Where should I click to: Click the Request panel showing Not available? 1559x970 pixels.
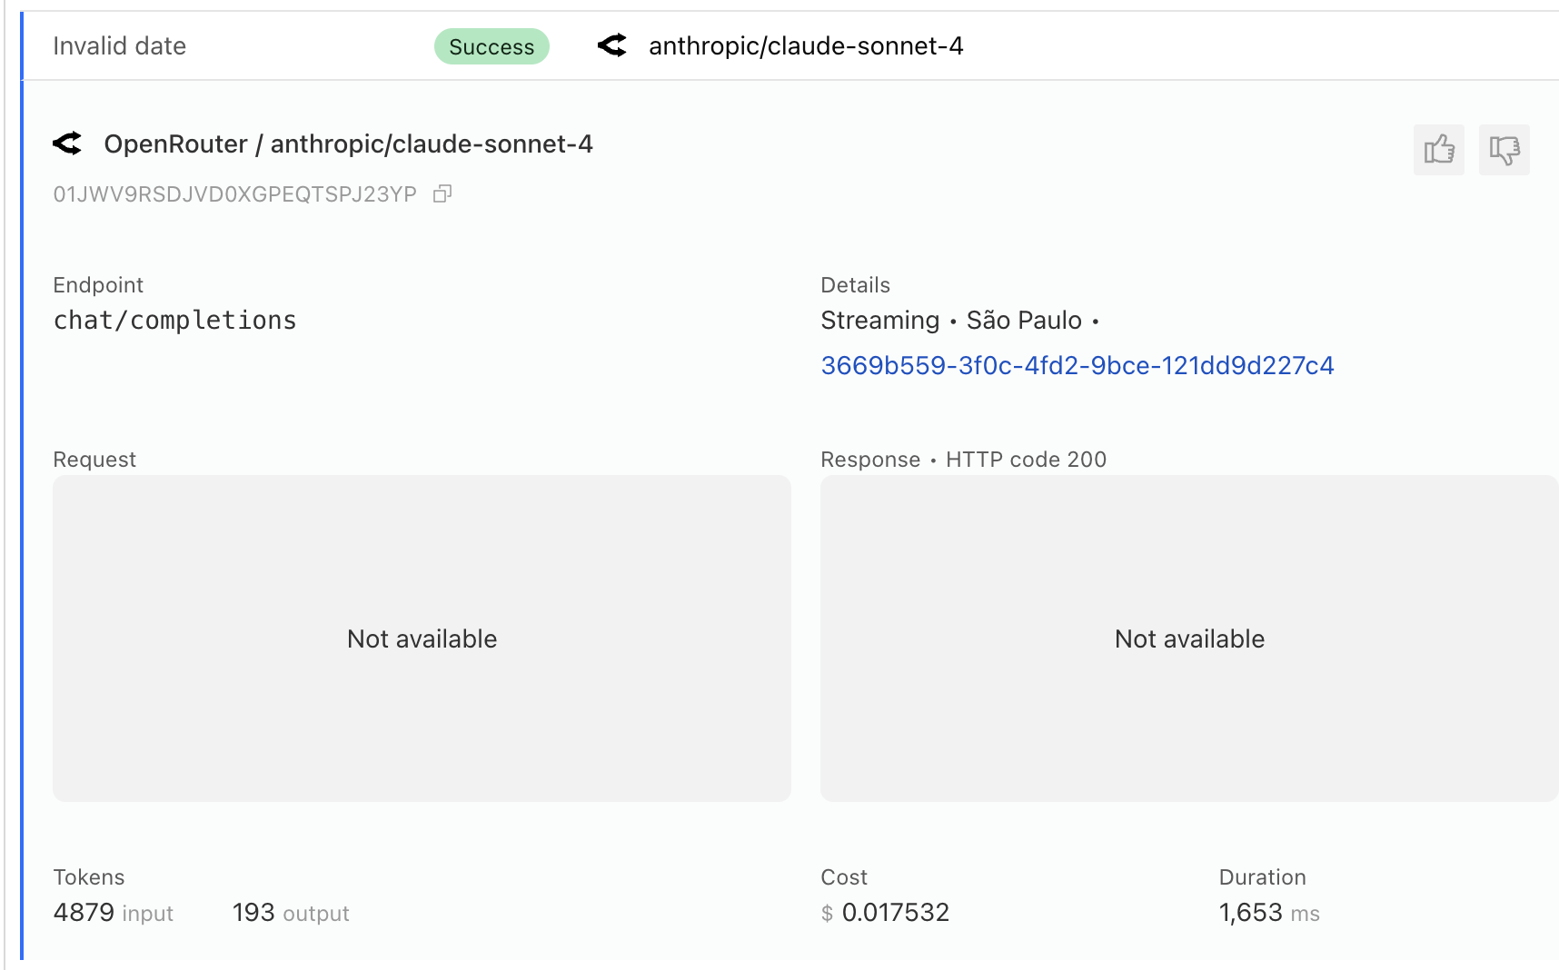(x=422, y=638)
